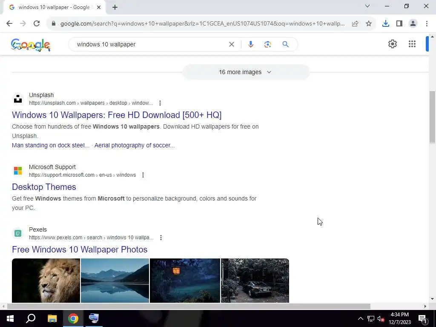This screenshot has height=327, width=436.
Task: Open the network tray icon
Action: pyautogui.click(x=371, y=318)
